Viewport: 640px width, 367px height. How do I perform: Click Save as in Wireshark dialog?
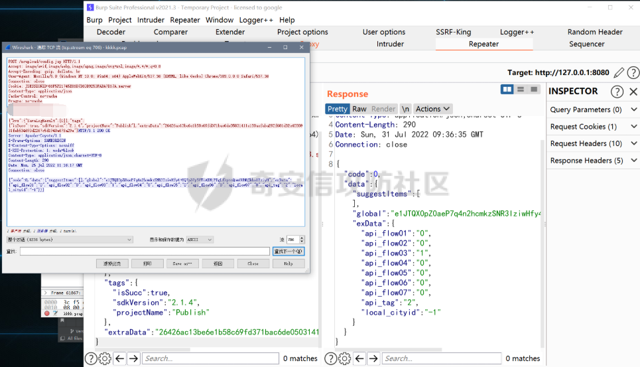(182, 263)
